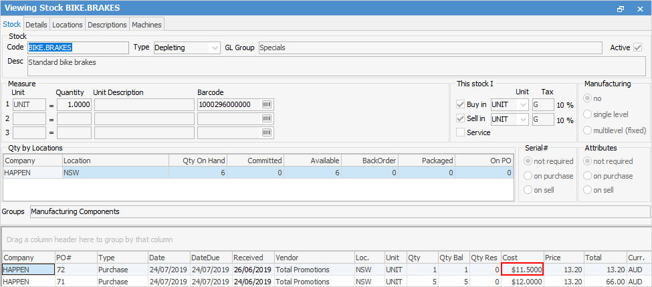Screen dimensions: 652x287
Task: Click barcode icon in measure row 2
Action: point(267,118)
